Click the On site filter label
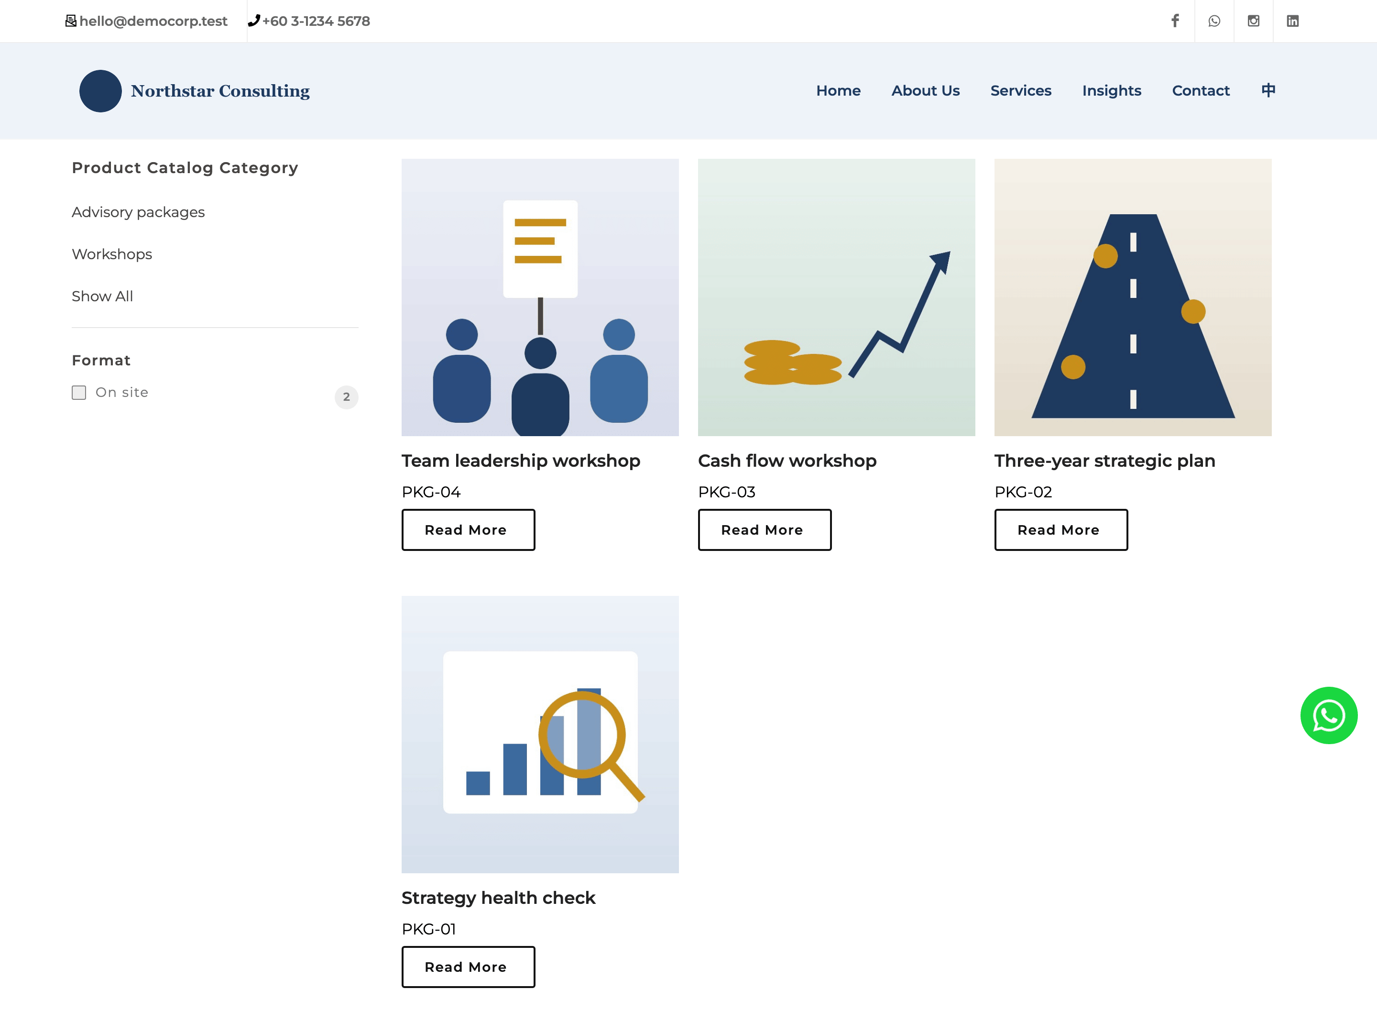1377x1033 pixels. [121, 392]
